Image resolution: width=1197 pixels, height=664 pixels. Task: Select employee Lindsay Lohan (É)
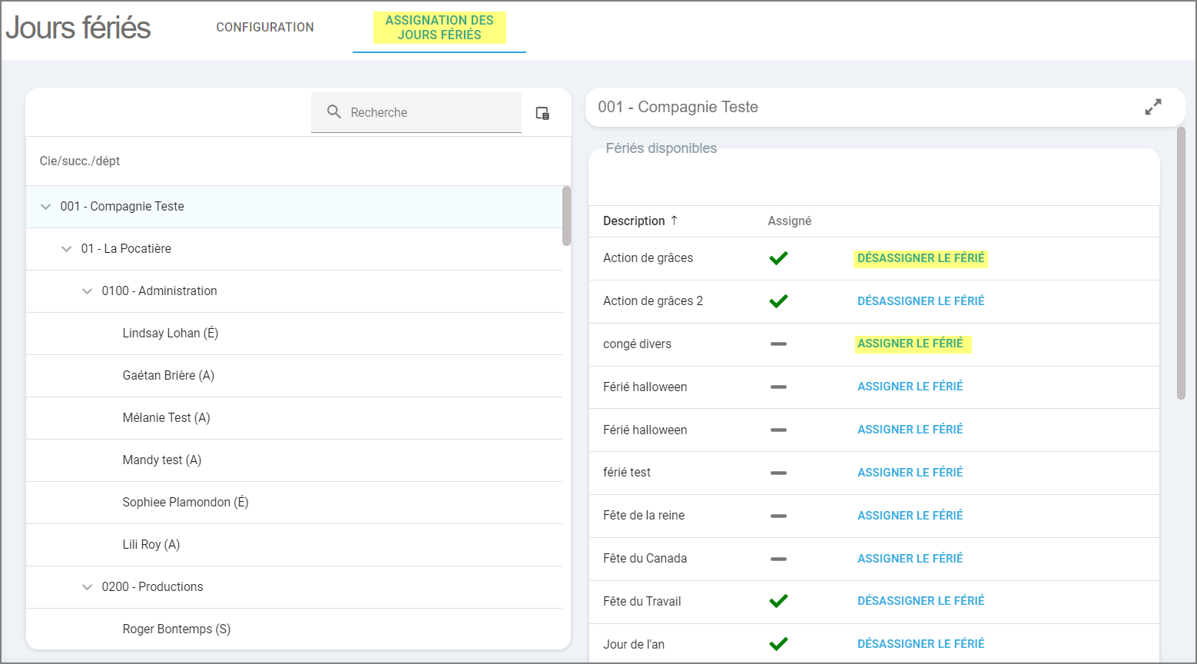tap(171, 334)
